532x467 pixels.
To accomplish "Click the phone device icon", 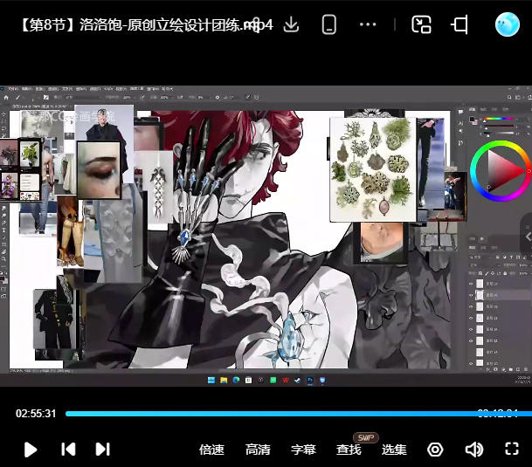I will 329,24.
